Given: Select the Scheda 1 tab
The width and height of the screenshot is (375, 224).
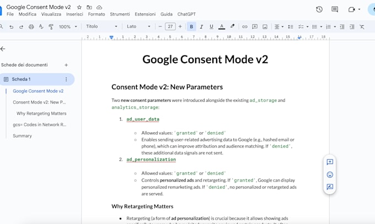Looking at the screenshot, I should pyautogui.click(x=37, y=79).
